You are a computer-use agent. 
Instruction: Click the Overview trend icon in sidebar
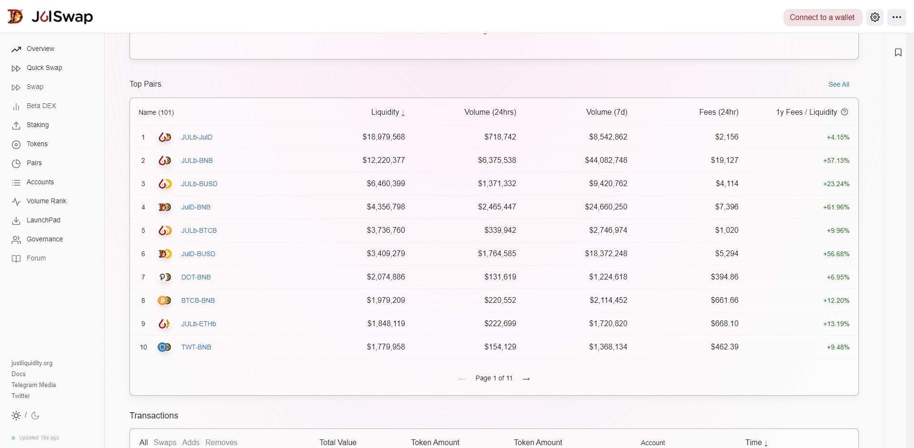coord(16,49)
